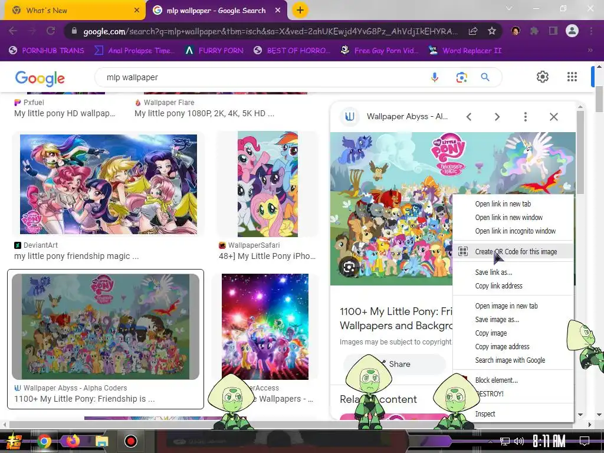
Task: Open Firefox from the taskbar
Action: pyautogui.click(x=73, y=440)
